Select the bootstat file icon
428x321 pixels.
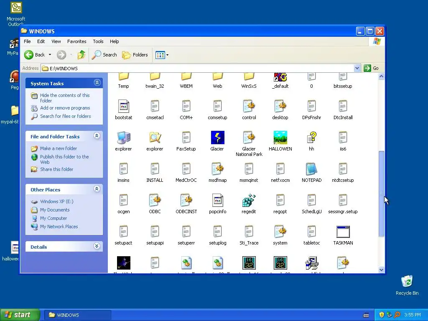click(x=123, y=106)
